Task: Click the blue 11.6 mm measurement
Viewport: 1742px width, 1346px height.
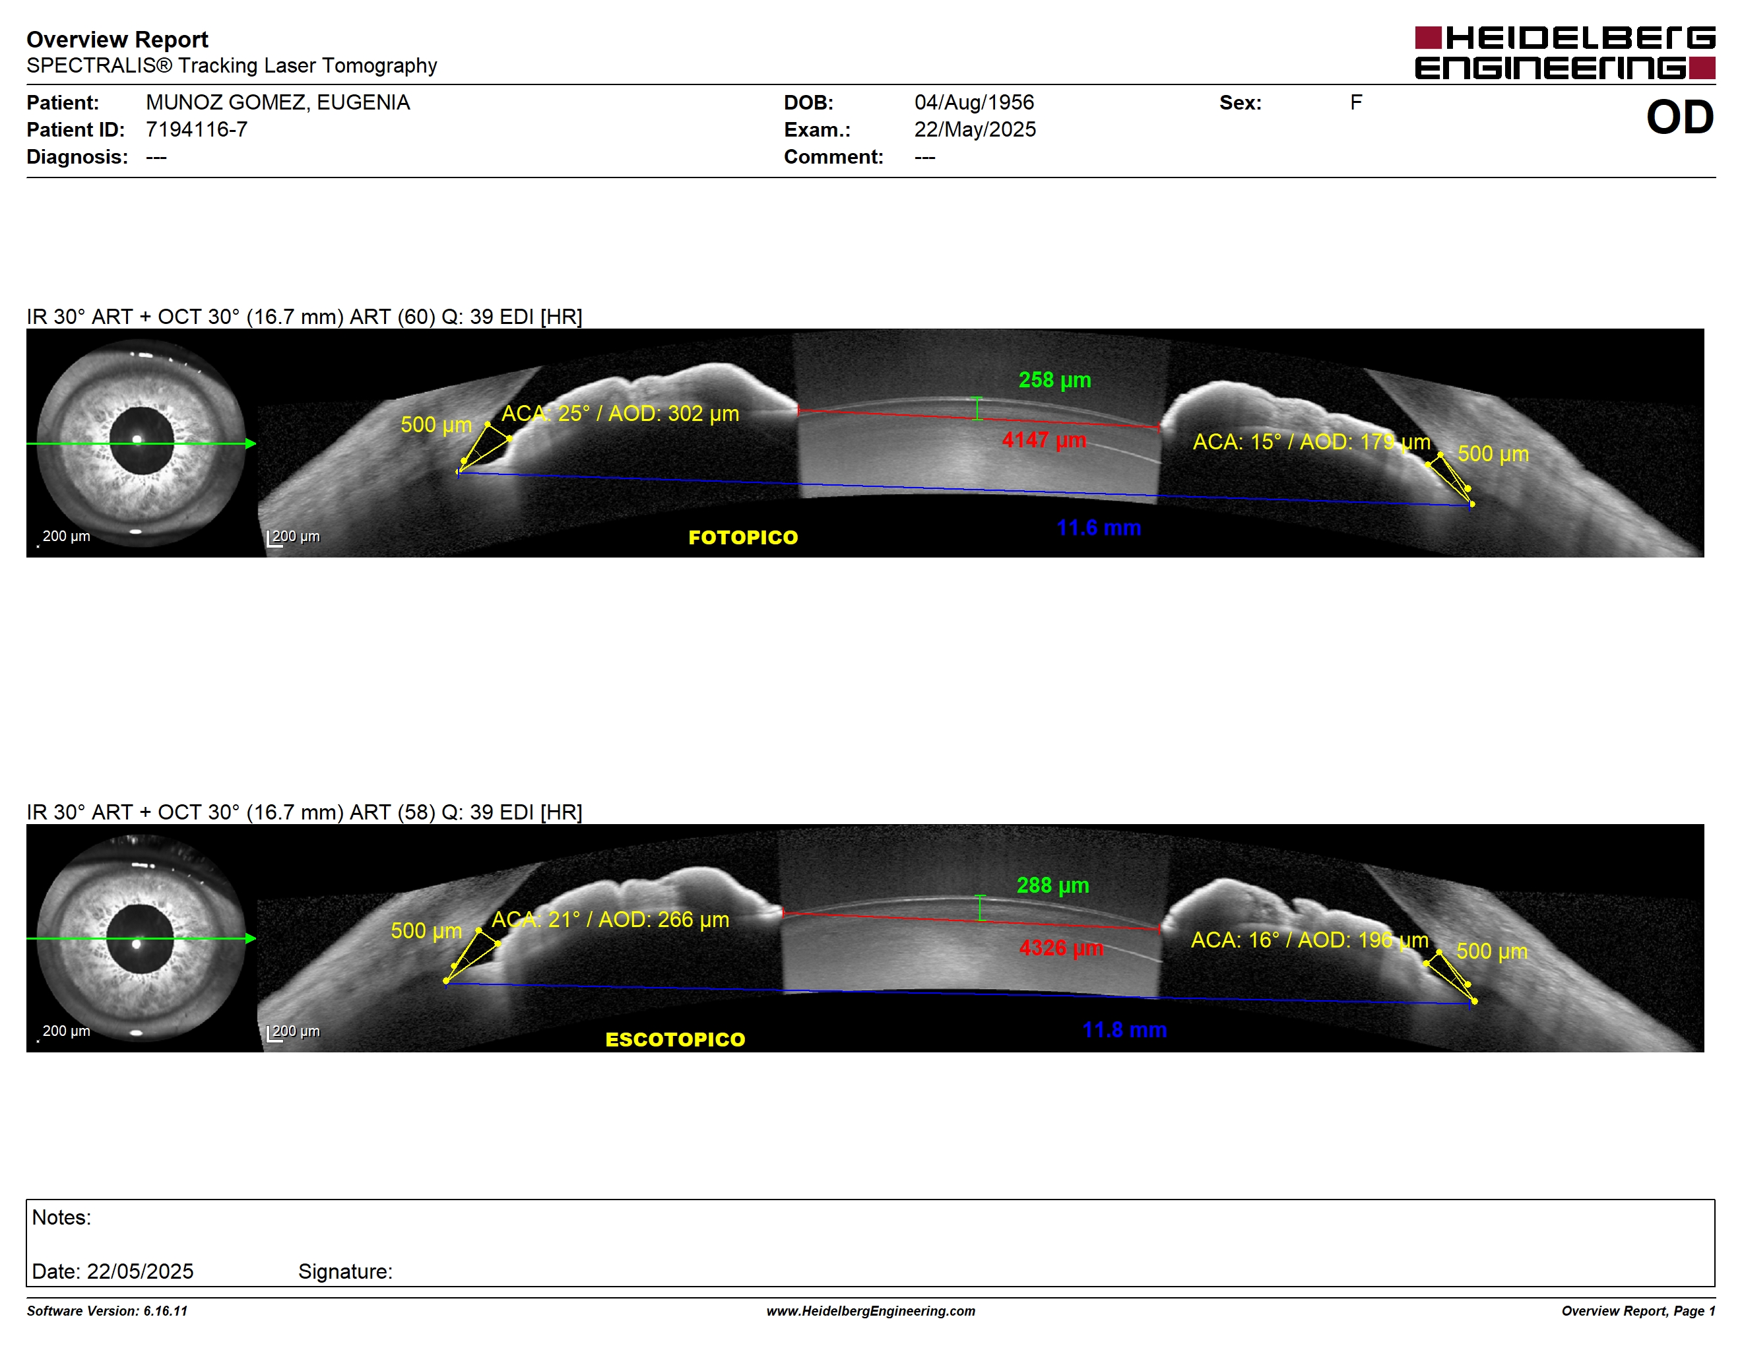Action: click(x=1099, y=527)
